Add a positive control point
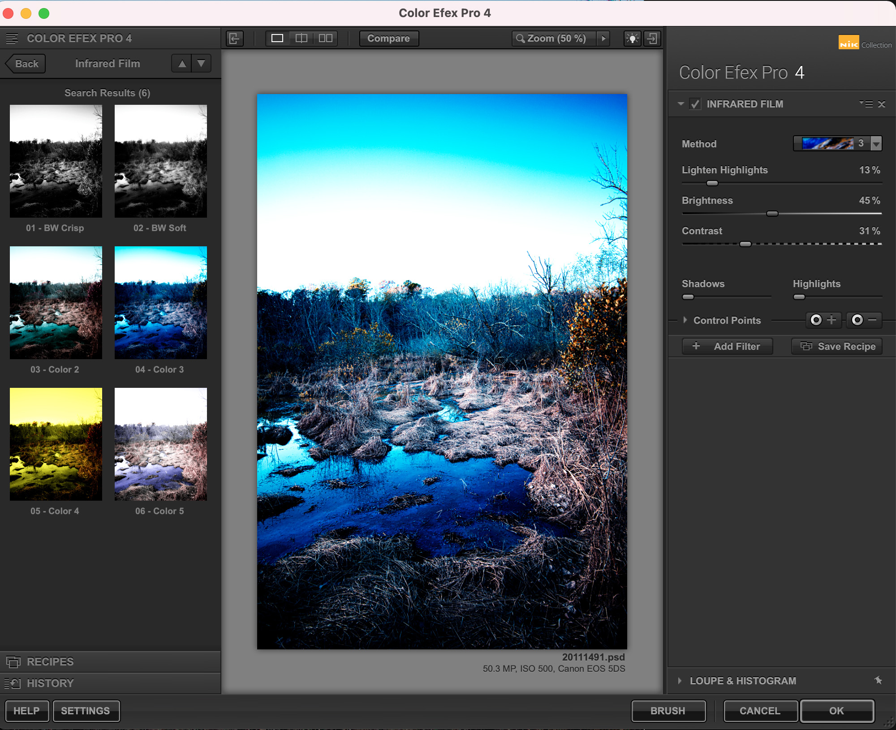This screenshot has width=896, height=730. pos(823,320)
